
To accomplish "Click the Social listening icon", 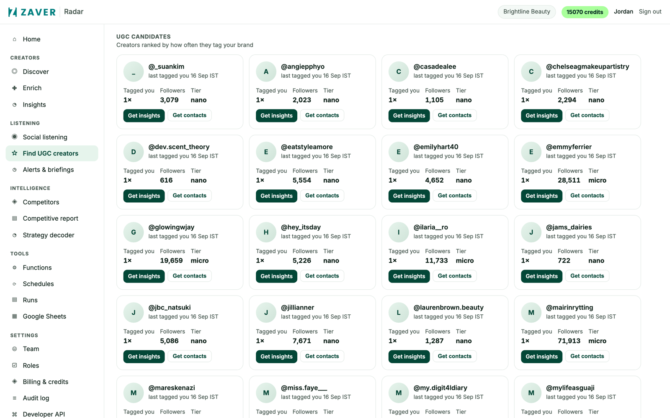I will tap(15, 137).
